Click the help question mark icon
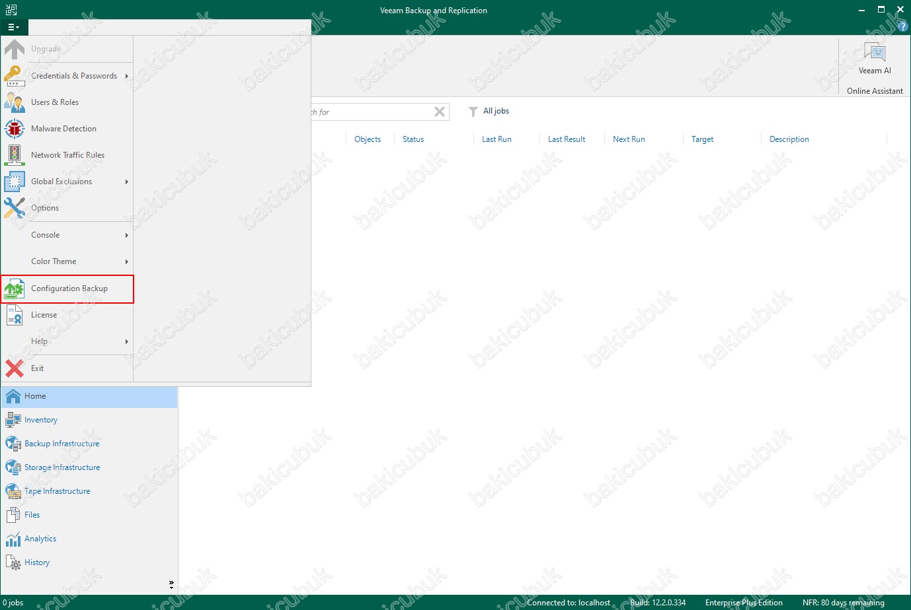The height and width of the screenshot is (610, 911). [x=903, y=27]
